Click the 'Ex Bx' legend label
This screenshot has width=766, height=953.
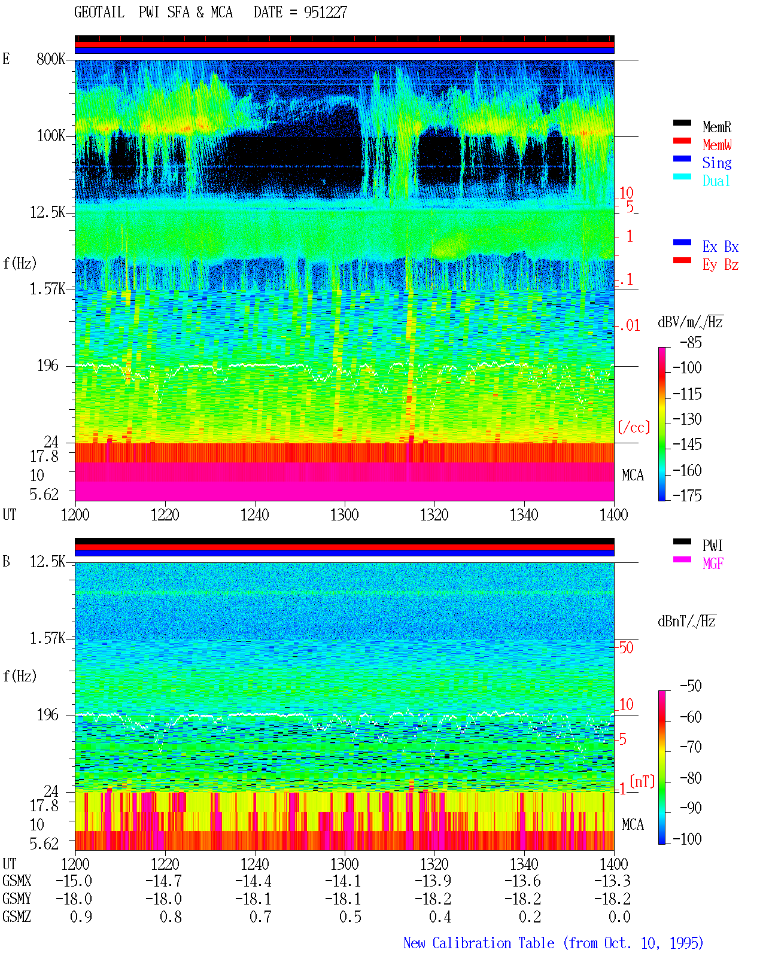pos(721,246)
